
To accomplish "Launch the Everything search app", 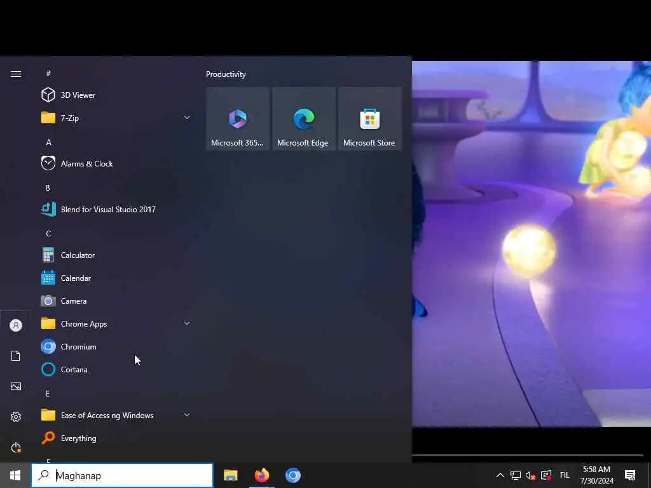I will point(116,438).
